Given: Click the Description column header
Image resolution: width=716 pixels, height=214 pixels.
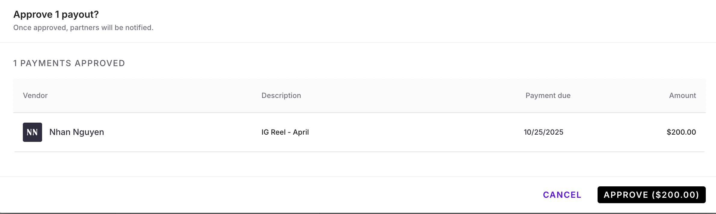Looking at the screenshot, I should point(281,96).
